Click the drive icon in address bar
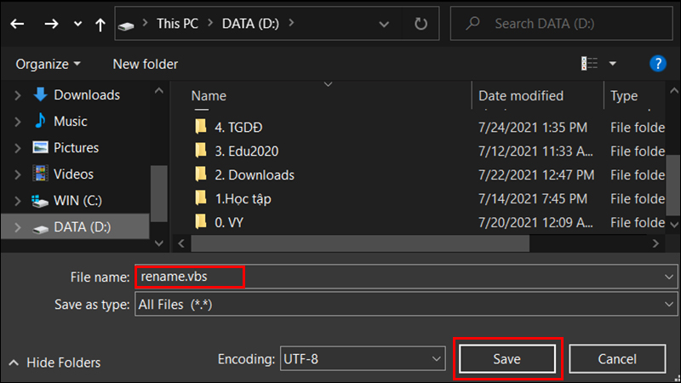This screenshot has width=681, height=383. pos(126,26)
